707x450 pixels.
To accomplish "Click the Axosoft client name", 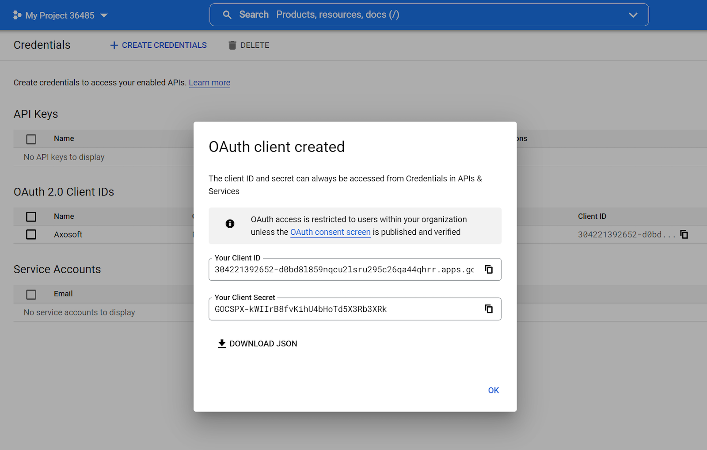I will point(68,235).
